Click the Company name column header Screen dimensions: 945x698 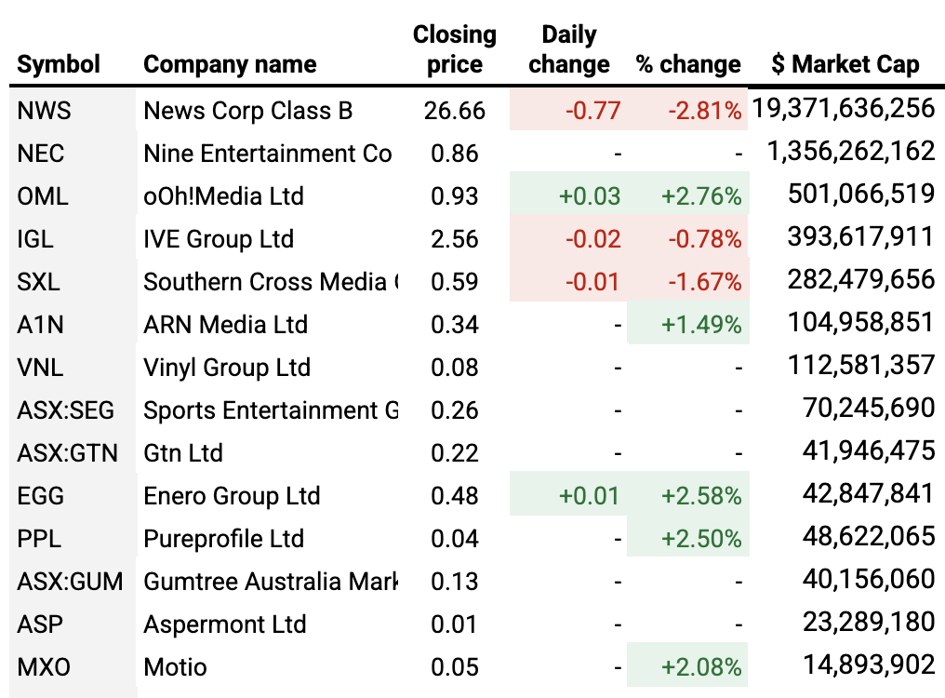point(230,64)
